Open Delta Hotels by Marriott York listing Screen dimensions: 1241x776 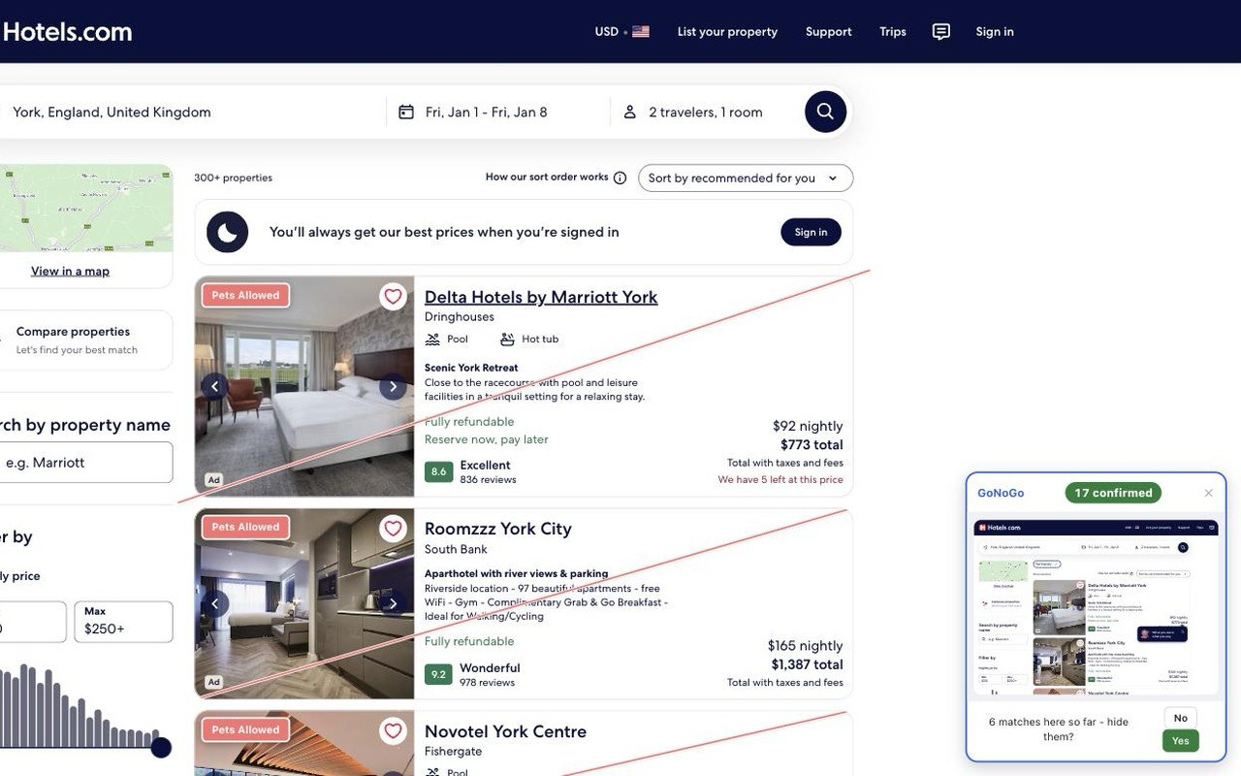click(x=541, y=297)
